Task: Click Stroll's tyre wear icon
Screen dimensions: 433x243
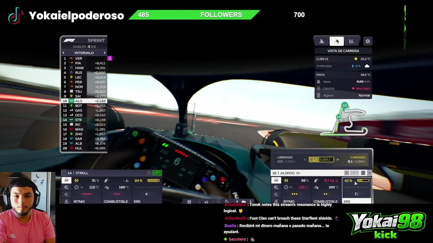Action: tap(76, 181)
